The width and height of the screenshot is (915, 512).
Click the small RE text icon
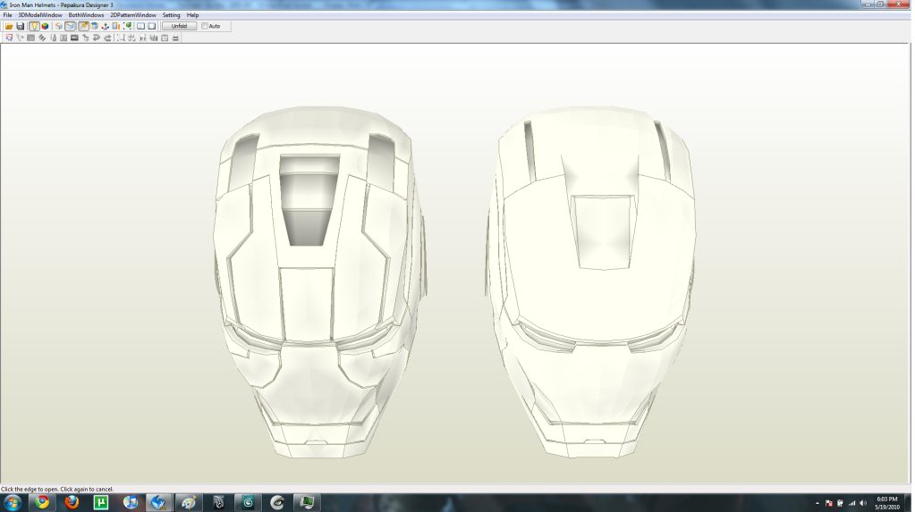(x=143, y=38)
